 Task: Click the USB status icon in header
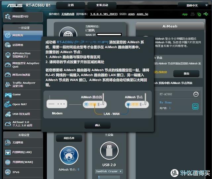point(206,14)
